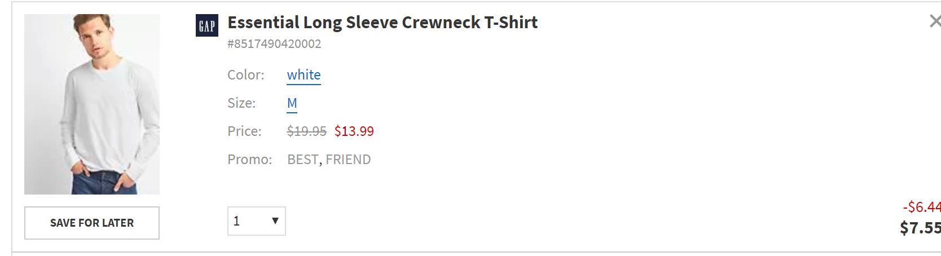Click the $7.55 final total
The height and width of the screenshot is (256, 941).
pos(920,228)
